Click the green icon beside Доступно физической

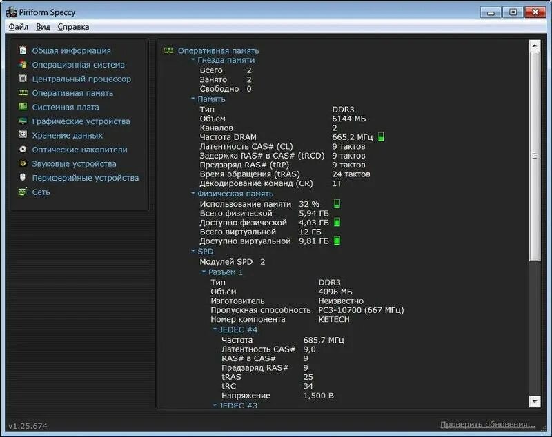(x=337, y=222)
